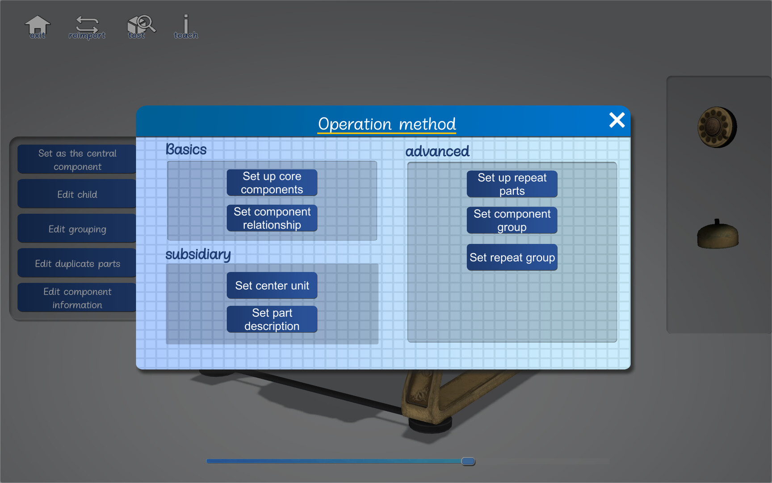The width and height of the screenshot is (772, 483).
Task: Click the subsidiary section heading
Action: (198, 254)
